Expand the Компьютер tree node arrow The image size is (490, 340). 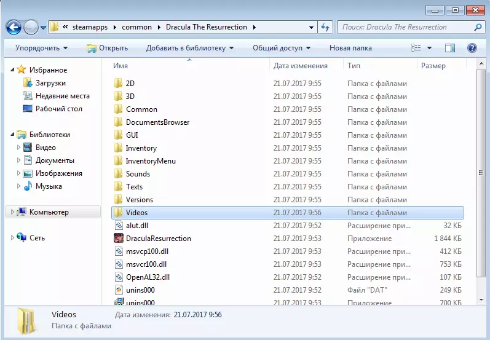coord(12,212)
